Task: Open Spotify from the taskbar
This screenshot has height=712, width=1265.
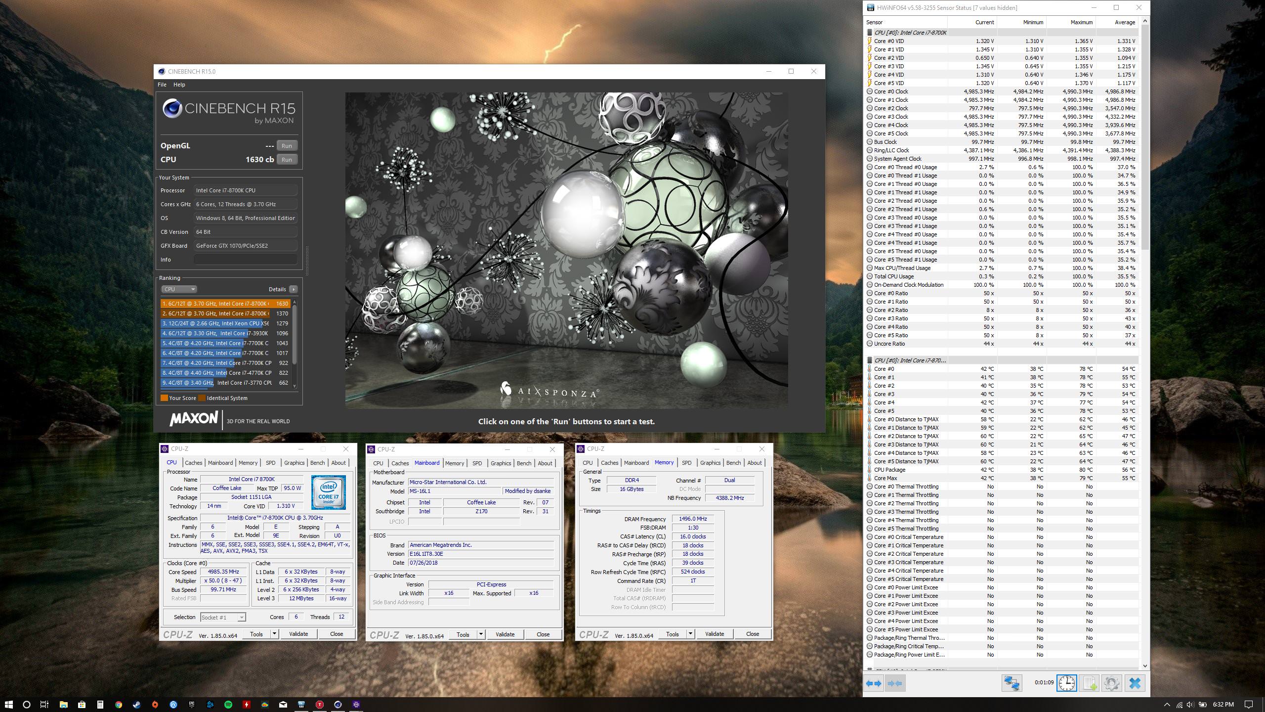Action: (228, 705)
